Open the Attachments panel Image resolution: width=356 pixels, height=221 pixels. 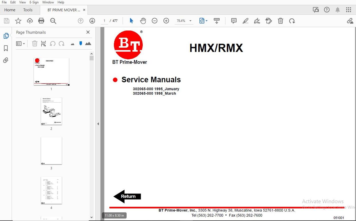[x=6, y=60]
